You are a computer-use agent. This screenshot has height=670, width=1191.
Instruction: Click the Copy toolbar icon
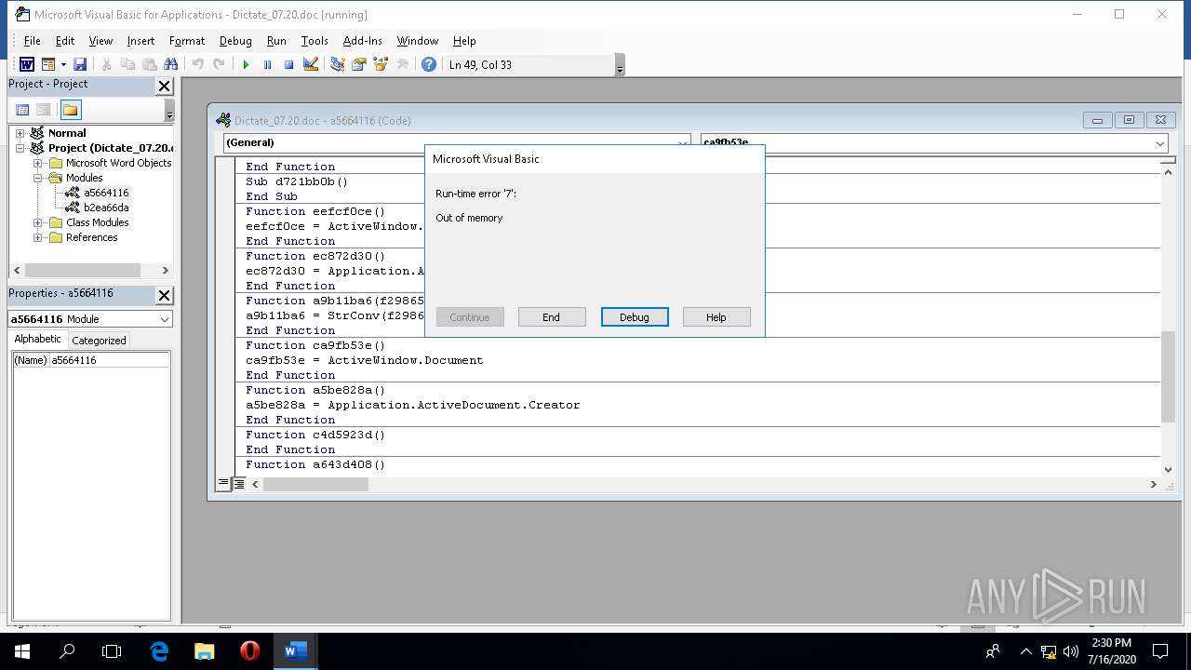coord(127,64)
